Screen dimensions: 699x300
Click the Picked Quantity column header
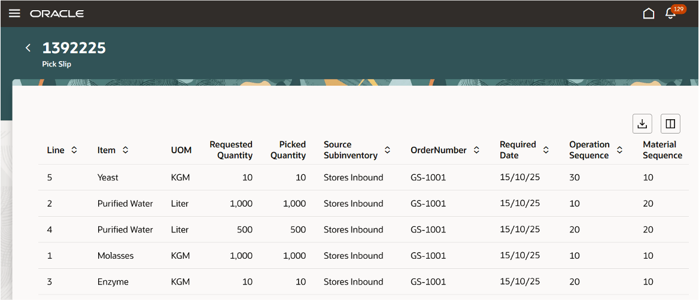coord(288,150)
